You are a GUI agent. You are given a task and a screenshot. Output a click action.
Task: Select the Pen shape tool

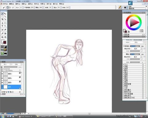tap(2, 23)
